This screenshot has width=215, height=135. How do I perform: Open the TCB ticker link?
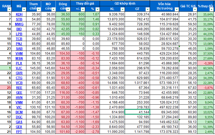point(19,39)
